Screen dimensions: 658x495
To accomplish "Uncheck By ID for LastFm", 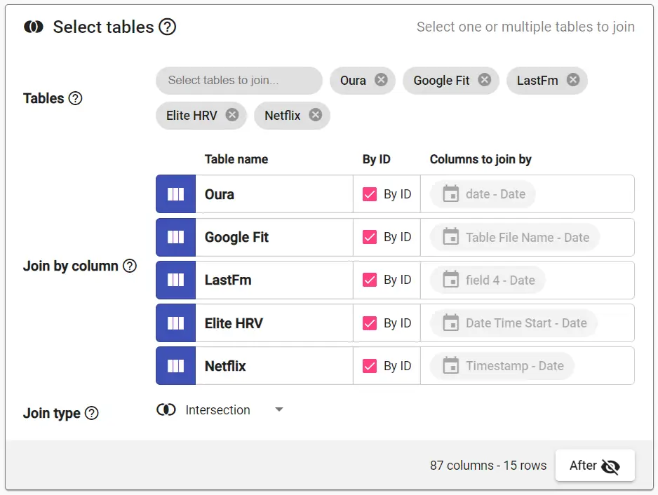I will (x=370, y=280).
